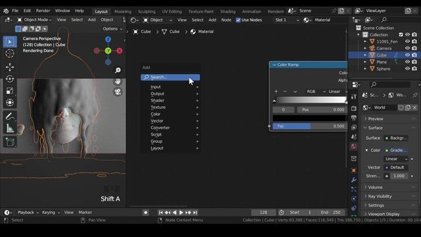Select the Move tool
The width and height of the screenshot is (421, 237).
coord(10,67)
